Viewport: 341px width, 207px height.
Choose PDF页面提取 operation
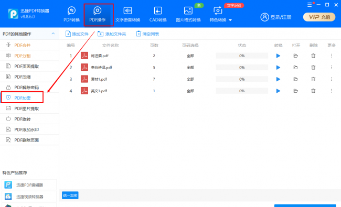coord(29,66)
